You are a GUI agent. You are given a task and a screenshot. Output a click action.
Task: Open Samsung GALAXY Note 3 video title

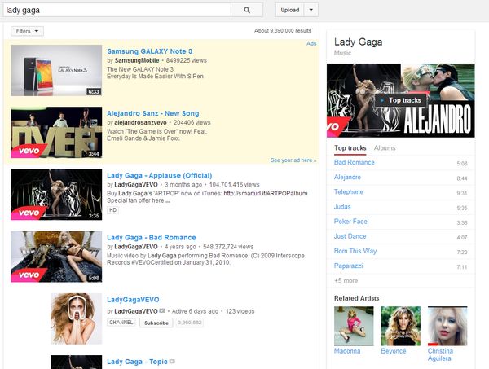(x=150, y=51)
